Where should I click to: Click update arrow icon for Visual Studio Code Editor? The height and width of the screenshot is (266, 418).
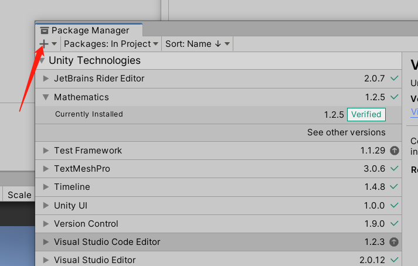[x=395, y=242]
